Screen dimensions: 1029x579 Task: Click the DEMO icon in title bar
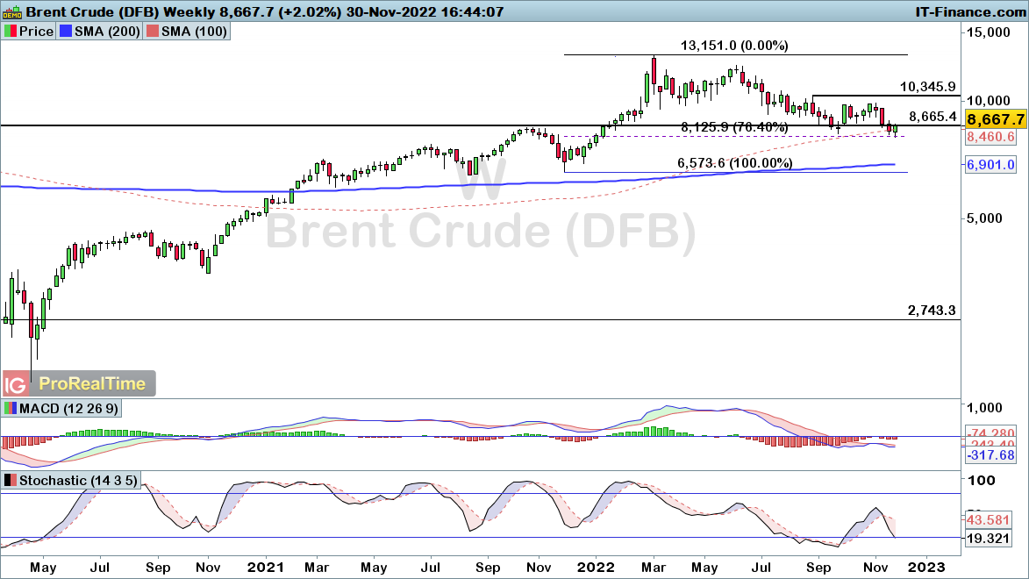[12, 11]
